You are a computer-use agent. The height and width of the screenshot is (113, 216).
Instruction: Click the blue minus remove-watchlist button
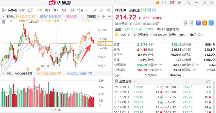coord(211,23)
